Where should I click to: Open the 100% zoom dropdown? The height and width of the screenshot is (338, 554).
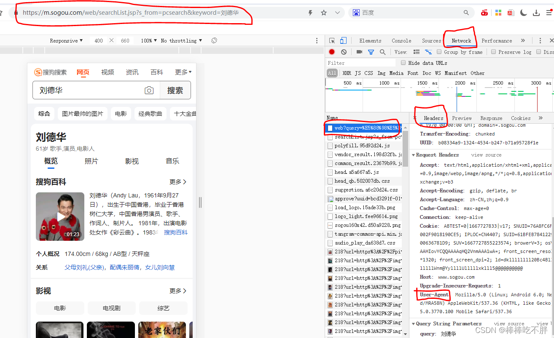click(x=149, y=41)
